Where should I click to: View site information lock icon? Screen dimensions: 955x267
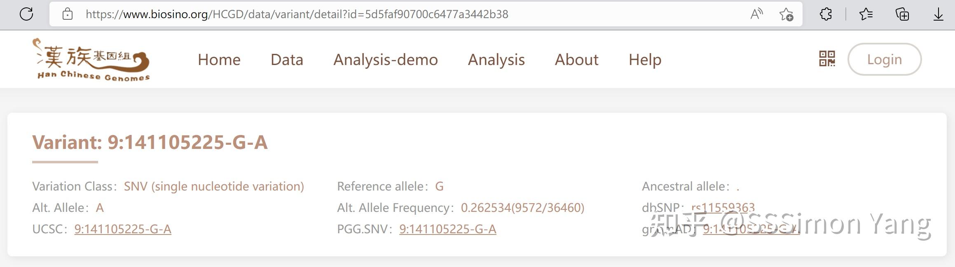point(68,14)
